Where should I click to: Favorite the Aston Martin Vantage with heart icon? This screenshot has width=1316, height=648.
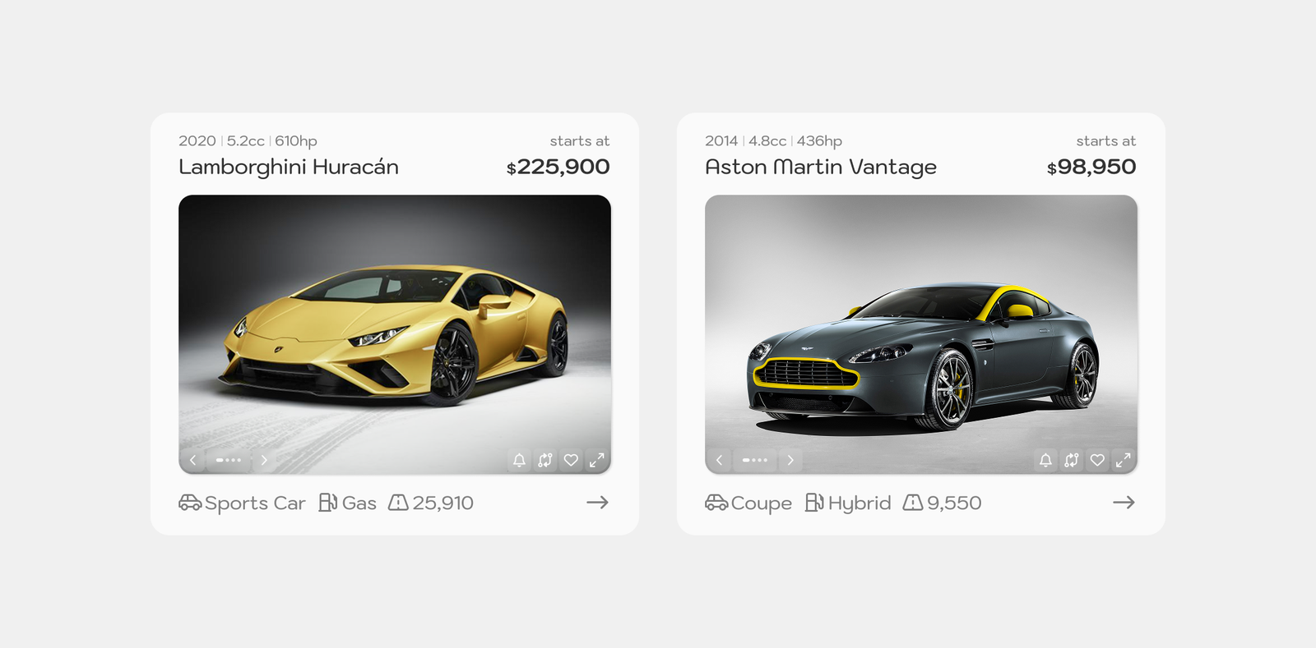coord(1097,460)
